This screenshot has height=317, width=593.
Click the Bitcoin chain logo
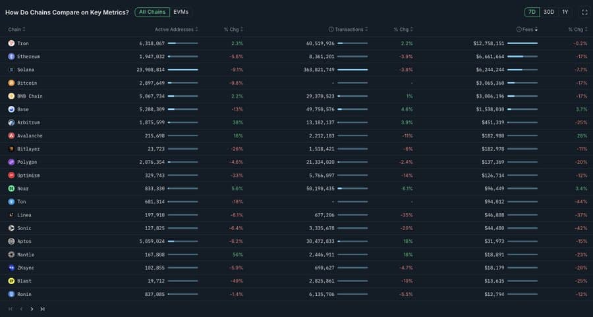11,83
